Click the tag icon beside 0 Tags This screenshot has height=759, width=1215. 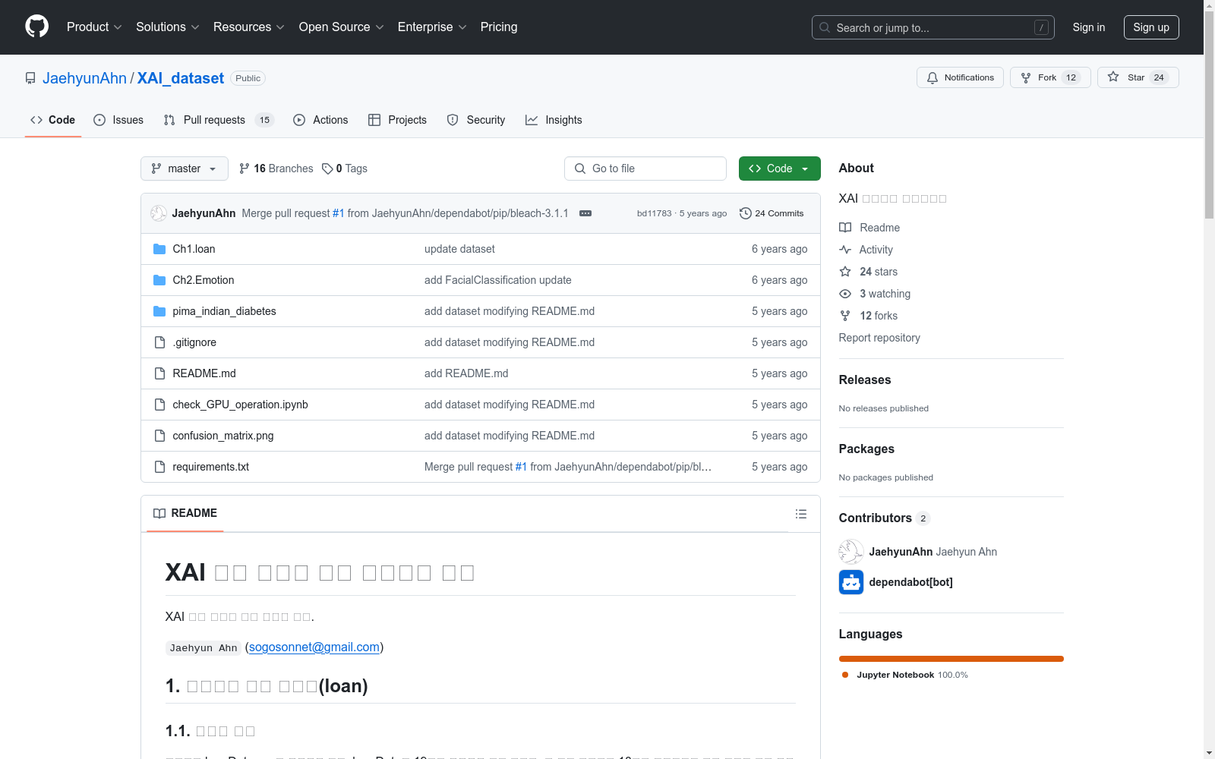327,168
